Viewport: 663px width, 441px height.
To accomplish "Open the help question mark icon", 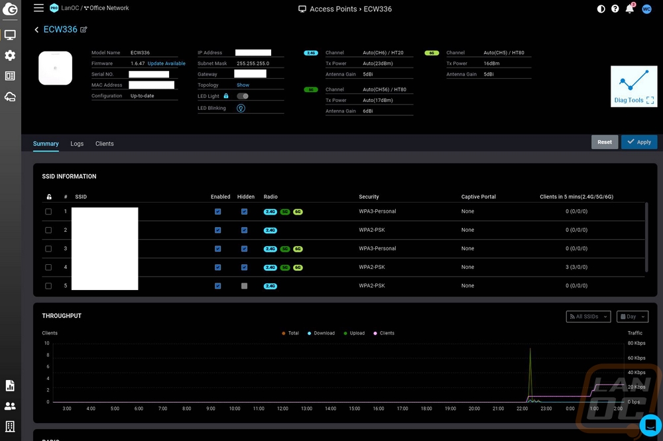I will tap(615, 9).
